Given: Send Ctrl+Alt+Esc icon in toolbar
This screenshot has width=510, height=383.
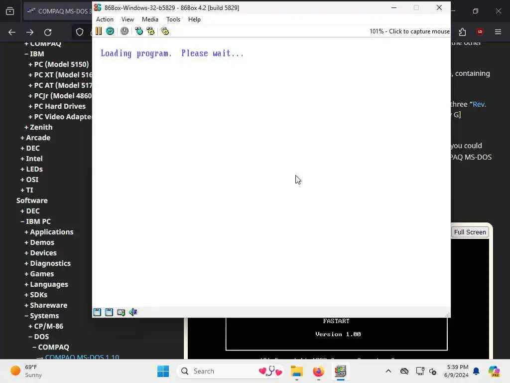Looking at the screenshot, I should pos(150,31).
